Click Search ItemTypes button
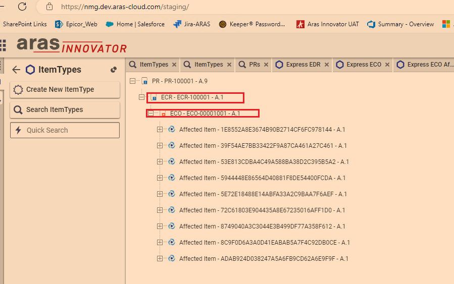 click(x=65, y=109)
